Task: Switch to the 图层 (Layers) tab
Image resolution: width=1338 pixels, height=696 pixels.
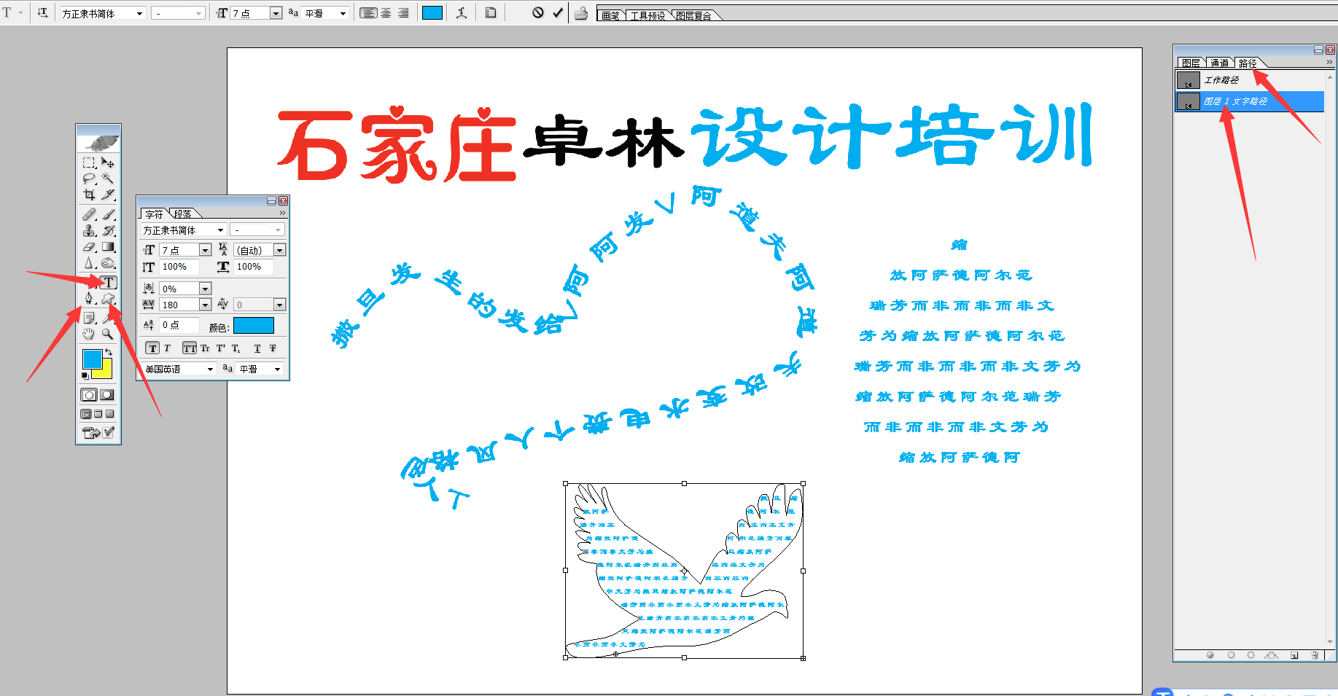Action: [x=1191, y=63]
